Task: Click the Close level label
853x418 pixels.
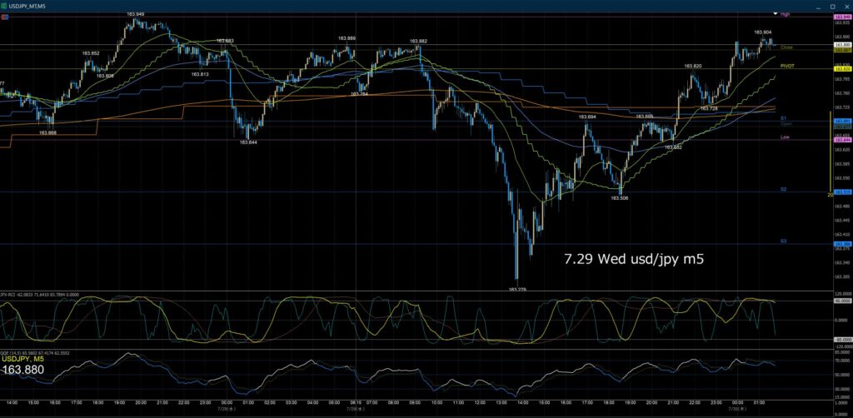Action: click(786, 47)
